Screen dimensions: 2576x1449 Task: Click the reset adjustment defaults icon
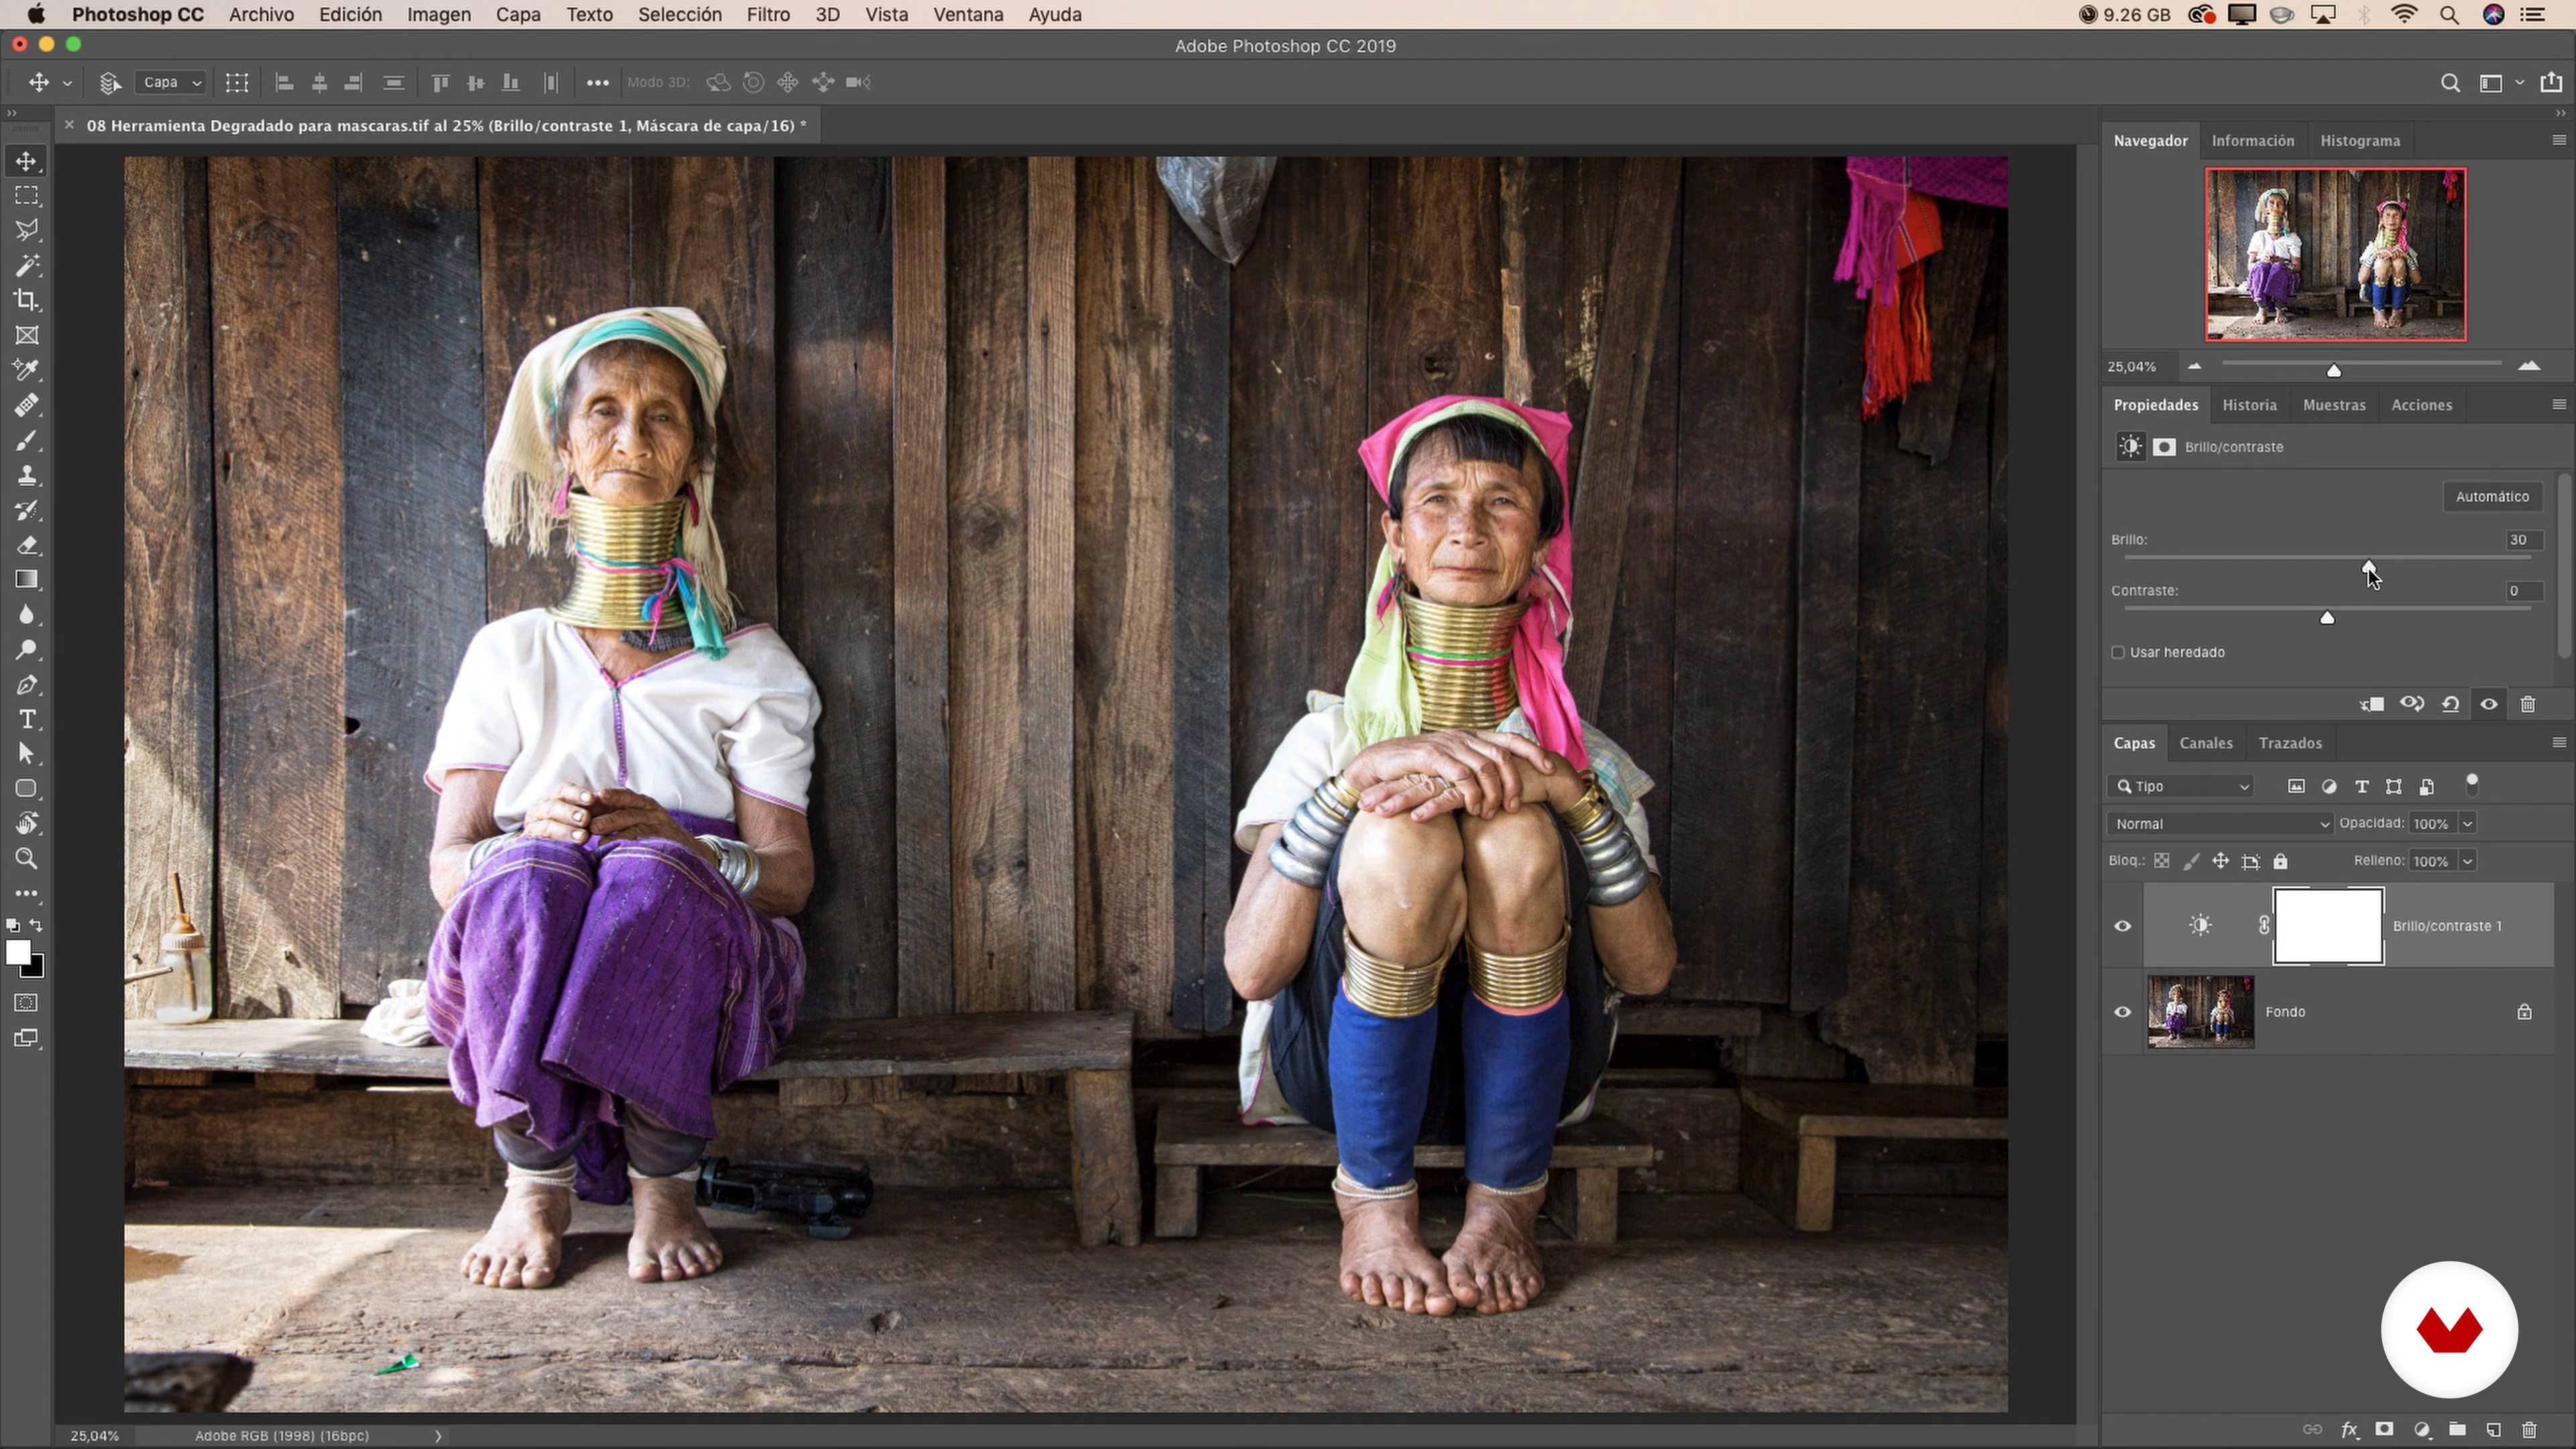[2450, 705]
